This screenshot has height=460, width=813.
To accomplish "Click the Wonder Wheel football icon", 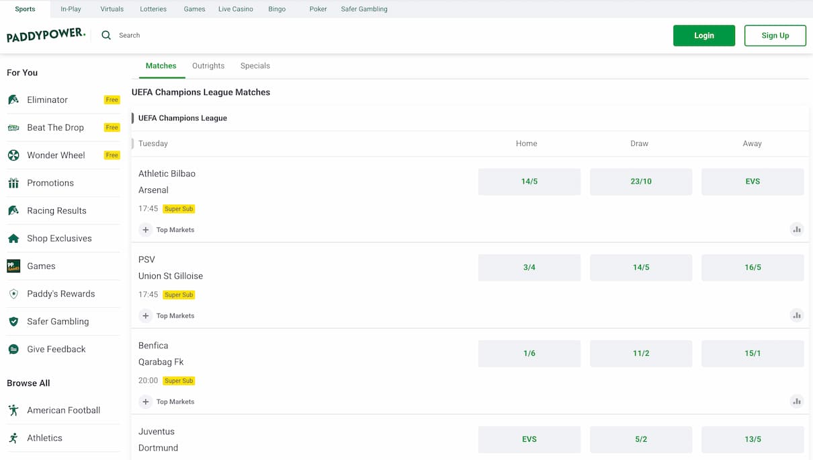I will click(13, 155).
